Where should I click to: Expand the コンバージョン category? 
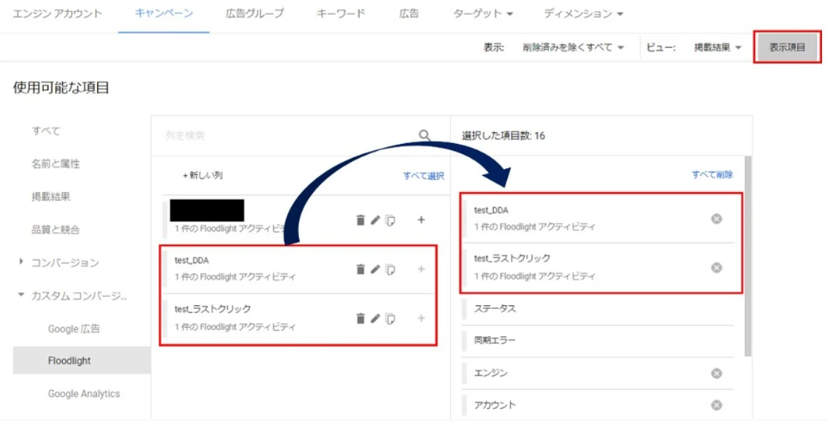click(x=21, y=262)
